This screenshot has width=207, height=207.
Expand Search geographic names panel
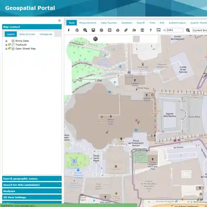(x=60, y=178)
